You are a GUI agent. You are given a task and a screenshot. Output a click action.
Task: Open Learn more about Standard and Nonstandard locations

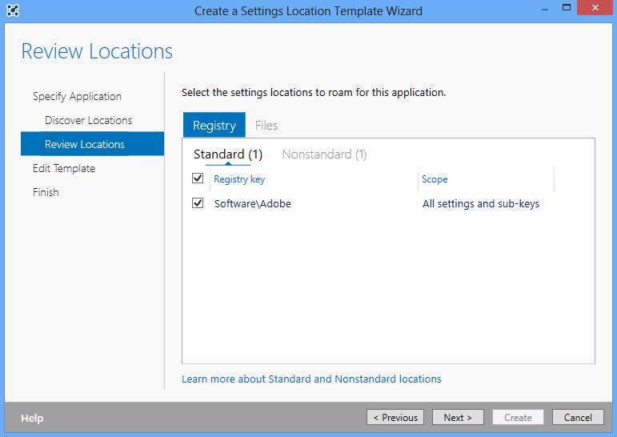tap(311, 379)
